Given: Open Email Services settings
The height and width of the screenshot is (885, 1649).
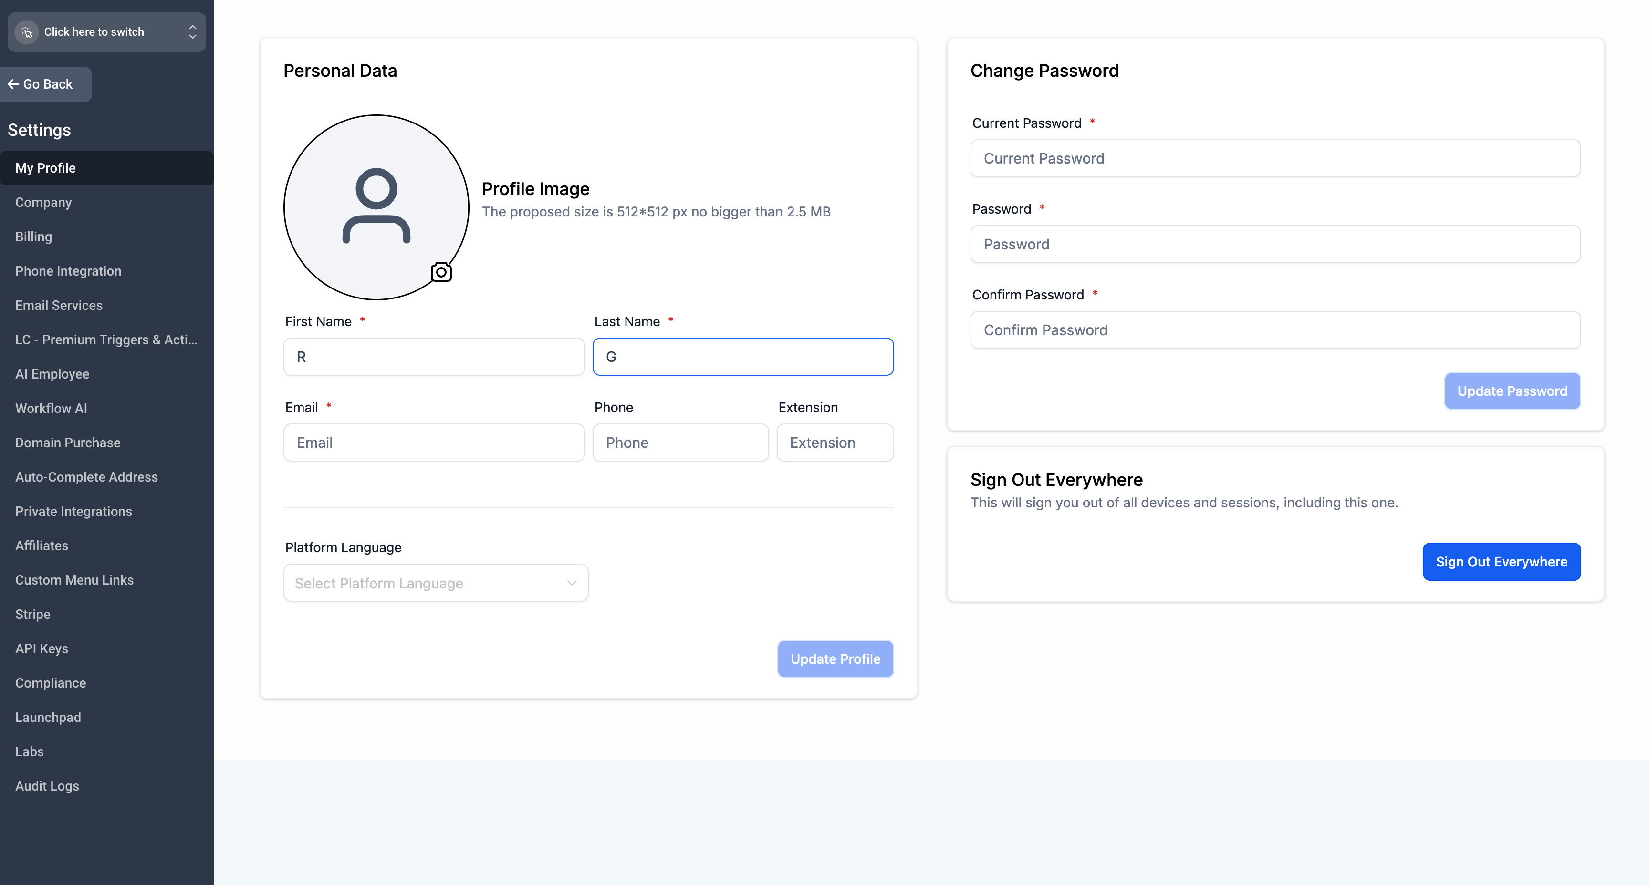Looking at the screenshot, I should pos(59,305).
